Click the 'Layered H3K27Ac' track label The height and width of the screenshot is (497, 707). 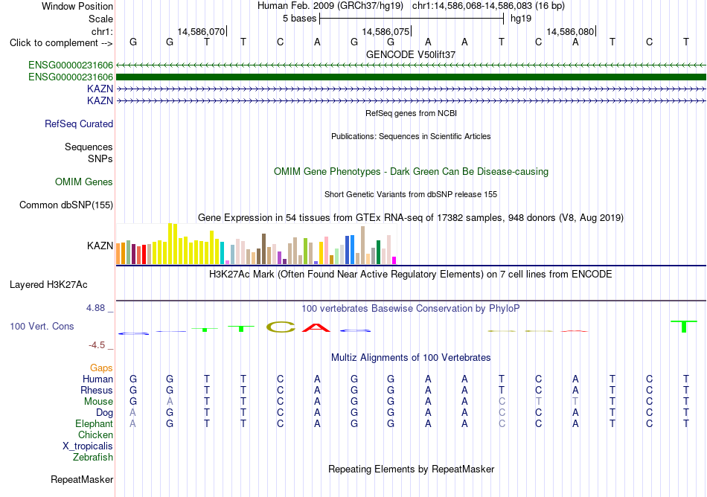(48, 285)
